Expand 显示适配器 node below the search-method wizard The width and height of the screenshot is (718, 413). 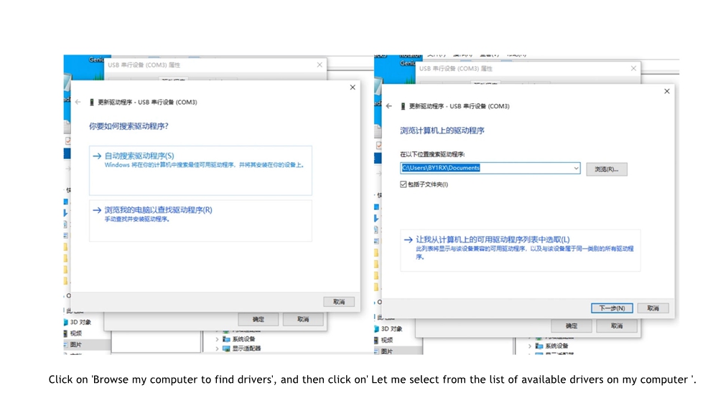coord(218,348)
